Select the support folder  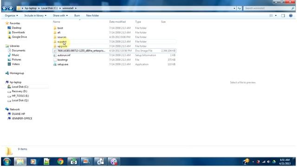(x=62, y=42)
